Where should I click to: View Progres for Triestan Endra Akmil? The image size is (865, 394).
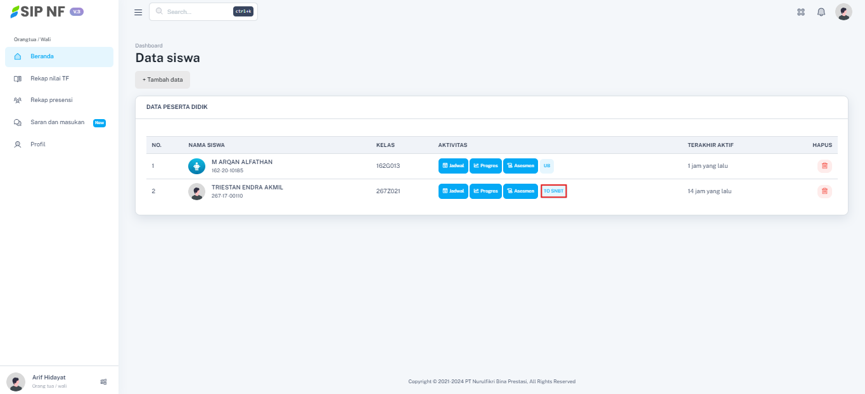(486, 191)
